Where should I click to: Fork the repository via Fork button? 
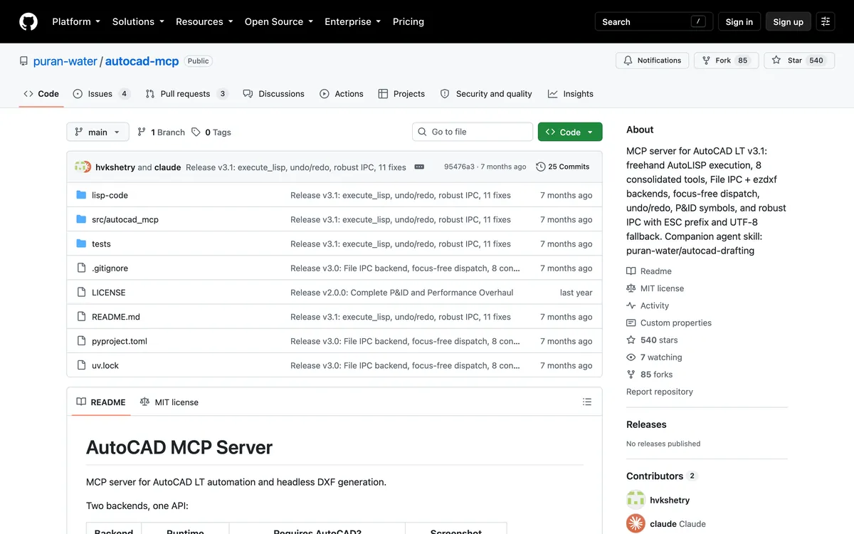727,61
